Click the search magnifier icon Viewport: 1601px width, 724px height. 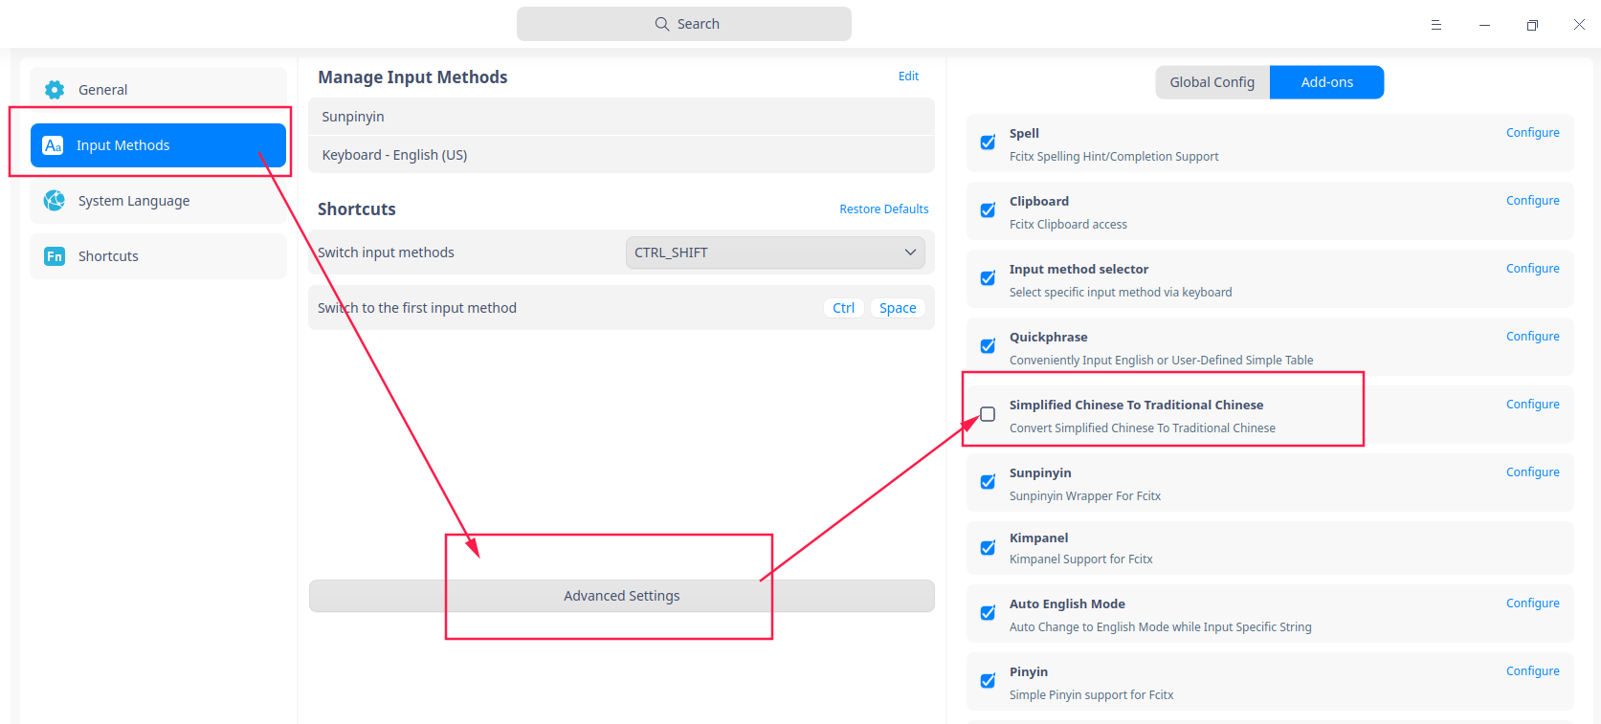pos(662,24)
